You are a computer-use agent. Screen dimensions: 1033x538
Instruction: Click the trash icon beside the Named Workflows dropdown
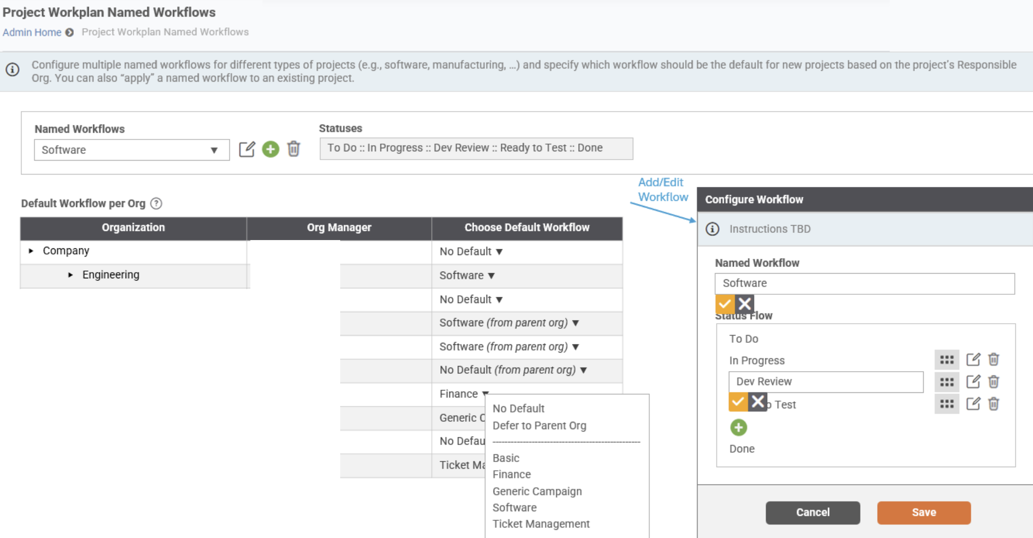tap(293, 149)
